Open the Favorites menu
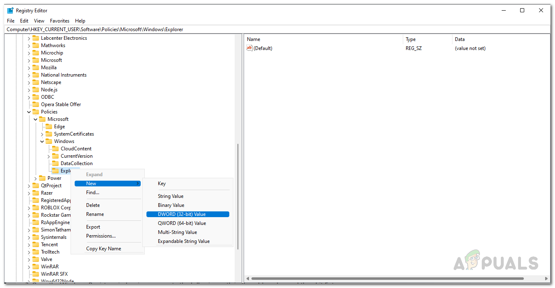Screen dimensions: 555x288 click(59, 21)
